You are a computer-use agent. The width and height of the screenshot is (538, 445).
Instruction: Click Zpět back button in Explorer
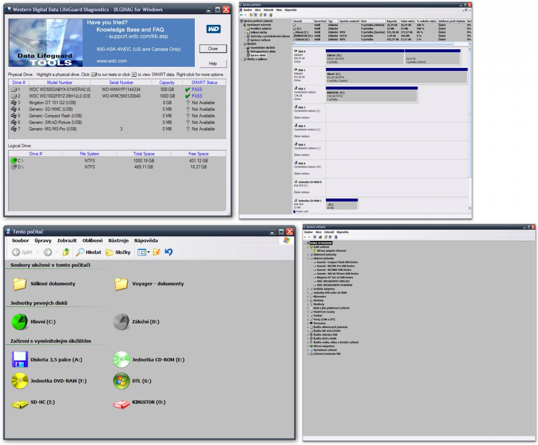[x=22, y=252]
